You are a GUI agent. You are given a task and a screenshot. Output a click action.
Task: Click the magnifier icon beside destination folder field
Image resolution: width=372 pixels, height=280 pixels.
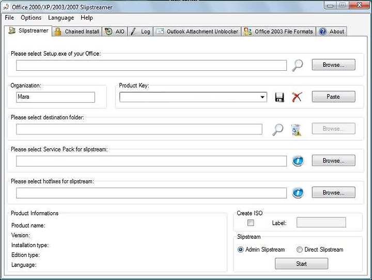click(277, 129)
